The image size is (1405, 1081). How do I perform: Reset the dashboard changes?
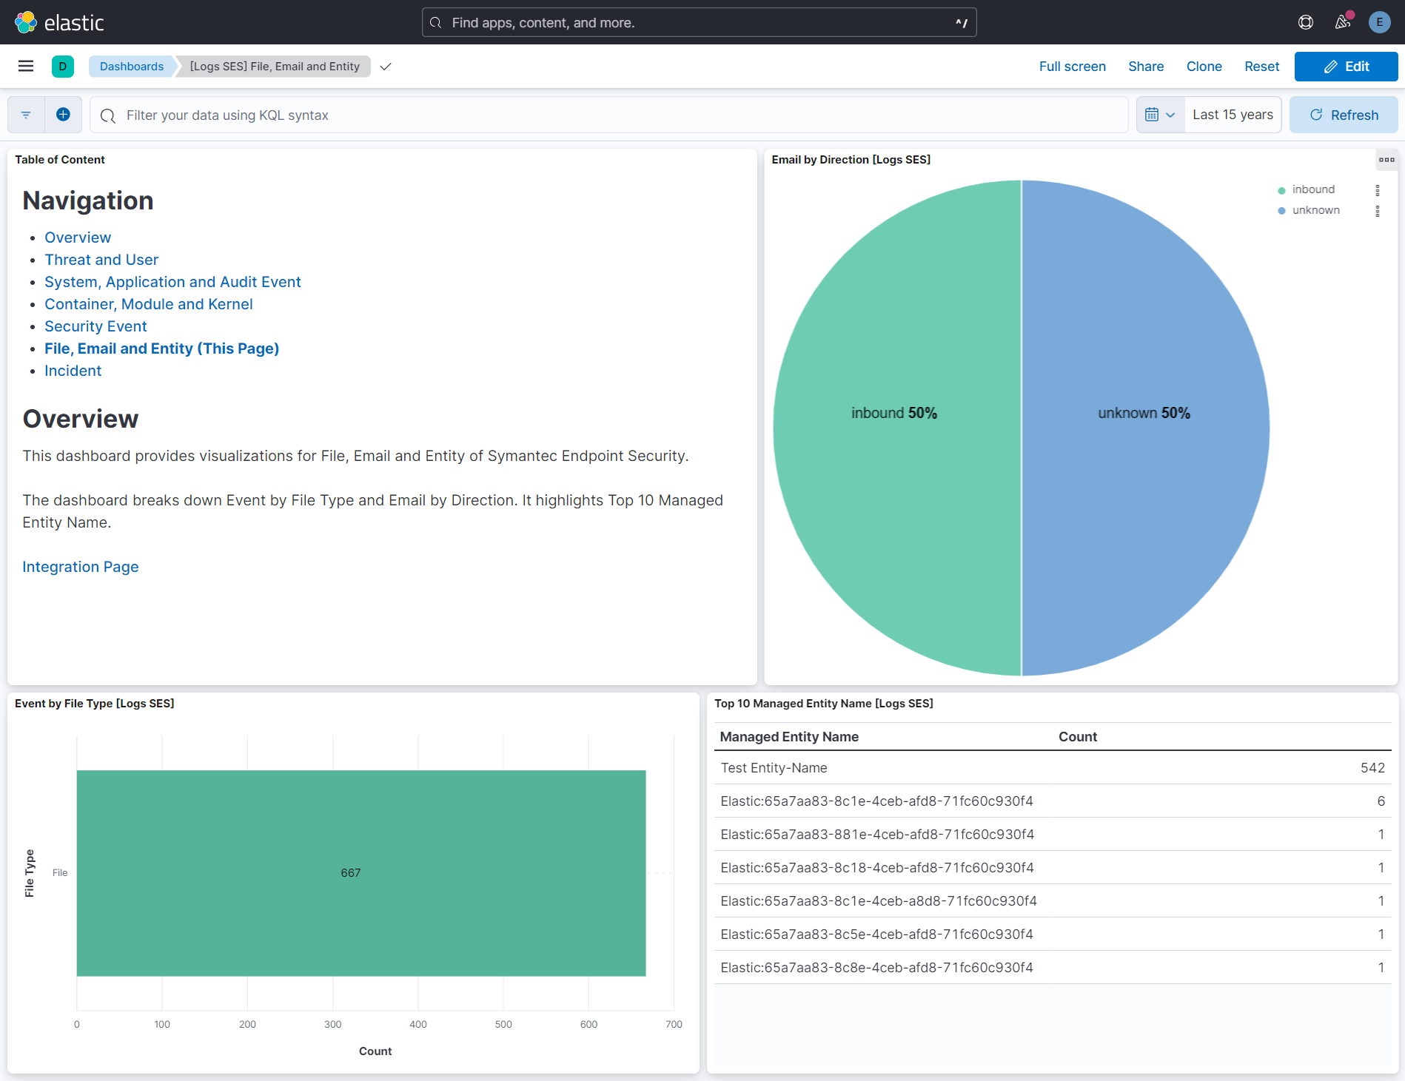[x=1261, y=67]
